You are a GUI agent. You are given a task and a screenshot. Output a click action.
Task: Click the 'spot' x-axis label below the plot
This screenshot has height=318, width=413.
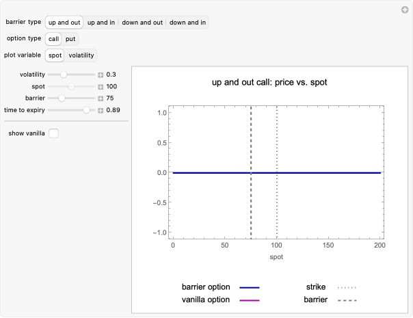point(276,257)
